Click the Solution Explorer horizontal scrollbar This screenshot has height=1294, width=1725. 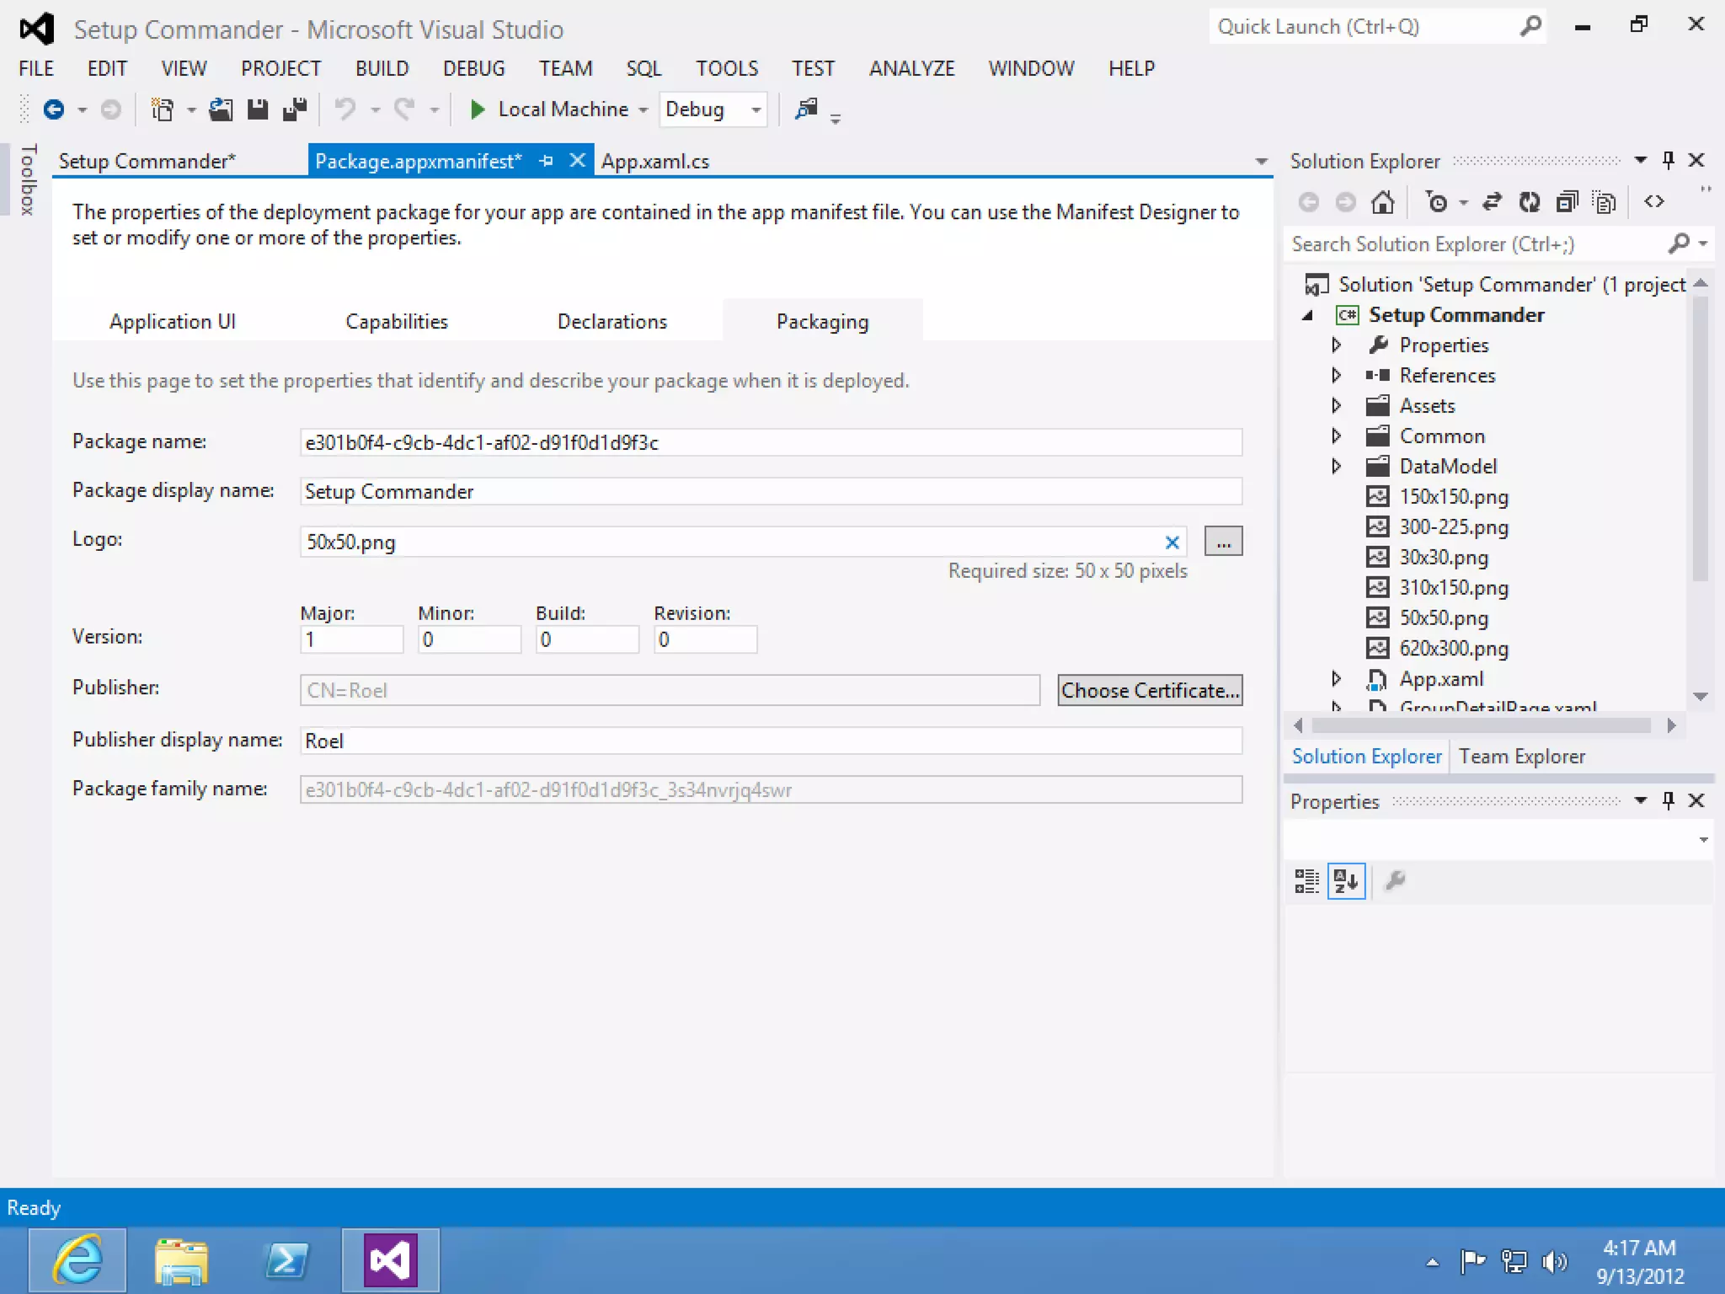(x=1481, y=726)
